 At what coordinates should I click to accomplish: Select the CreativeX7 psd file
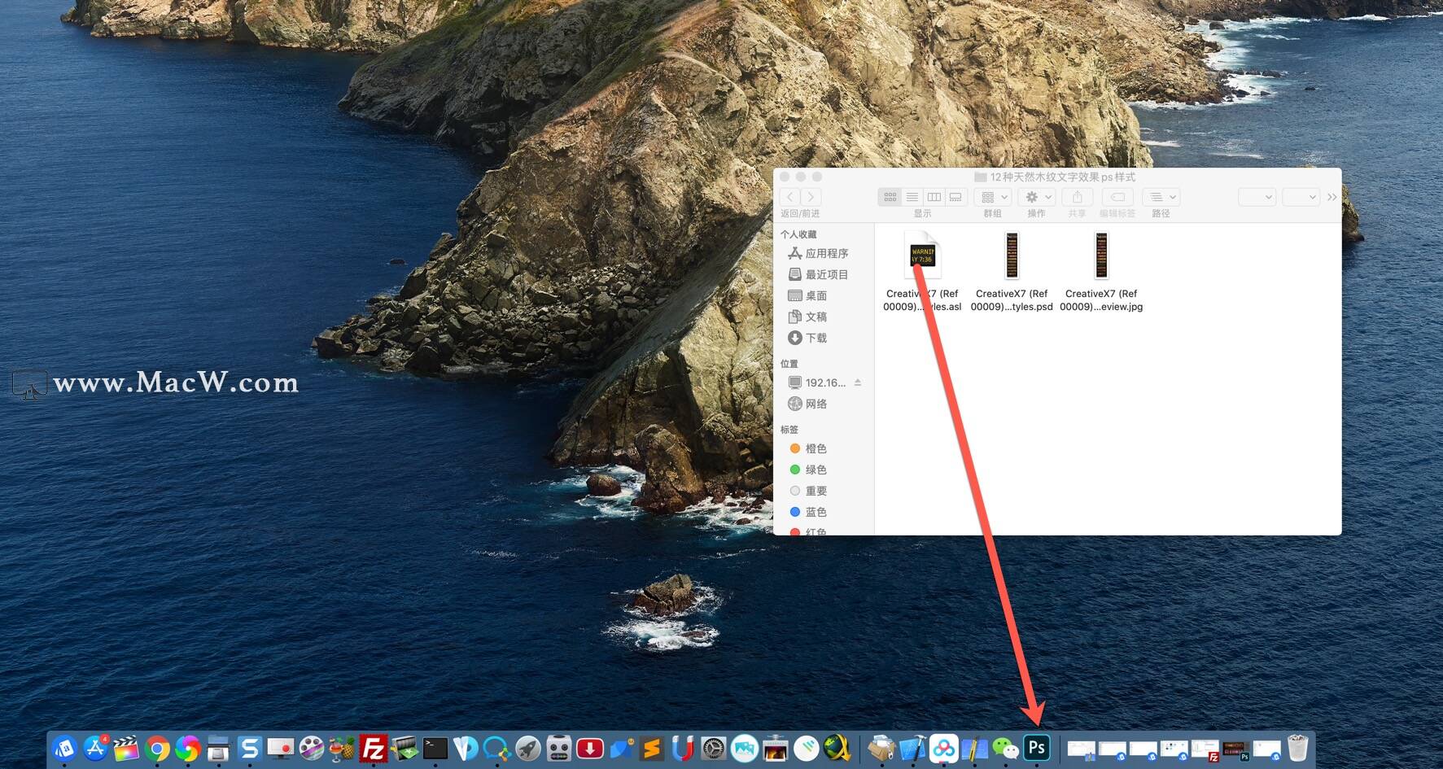pyautogui.click(x=1011, y=256)
